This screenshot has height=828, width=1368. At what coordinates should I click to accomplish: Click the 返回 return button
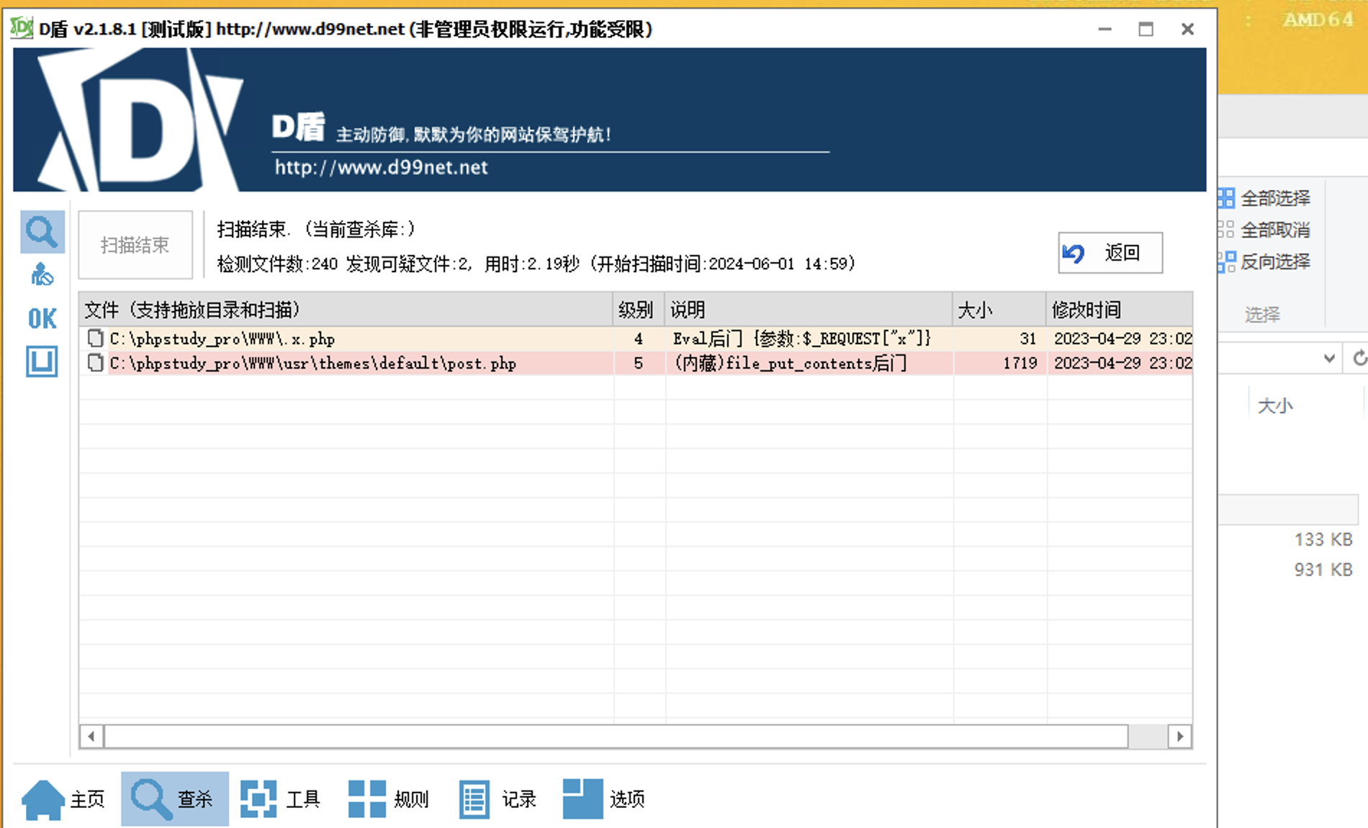click(x=1110, y=253)
